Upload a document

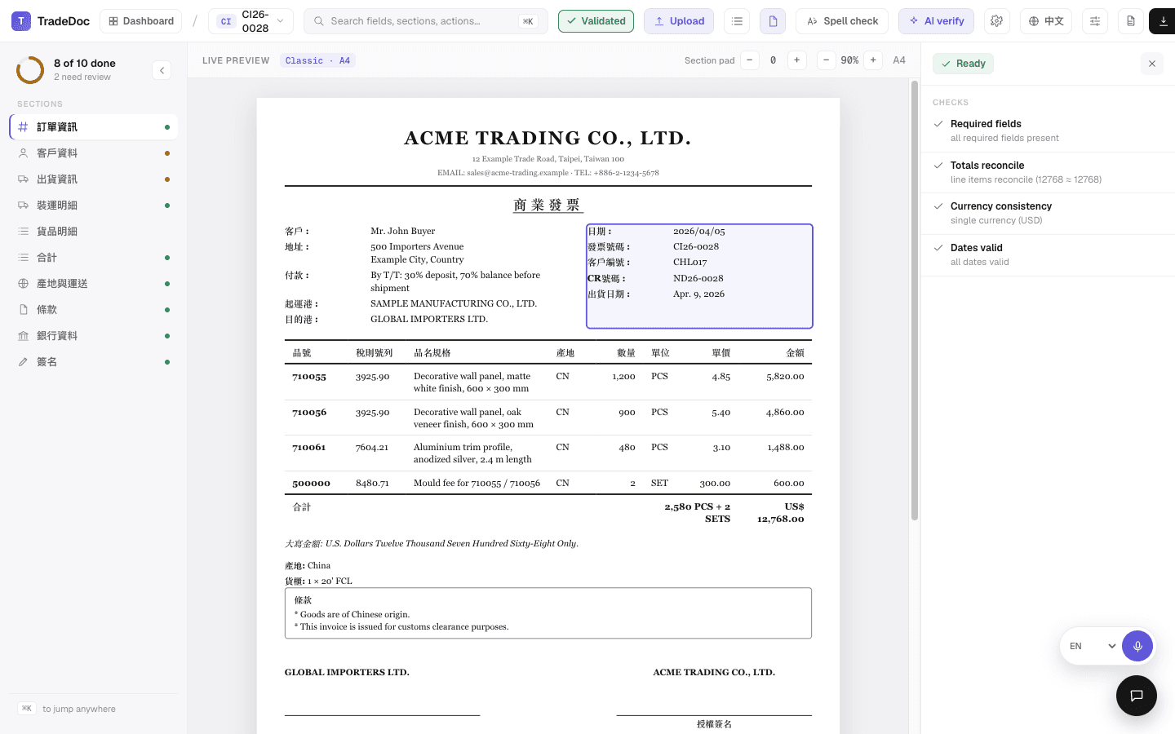(679, 21)
